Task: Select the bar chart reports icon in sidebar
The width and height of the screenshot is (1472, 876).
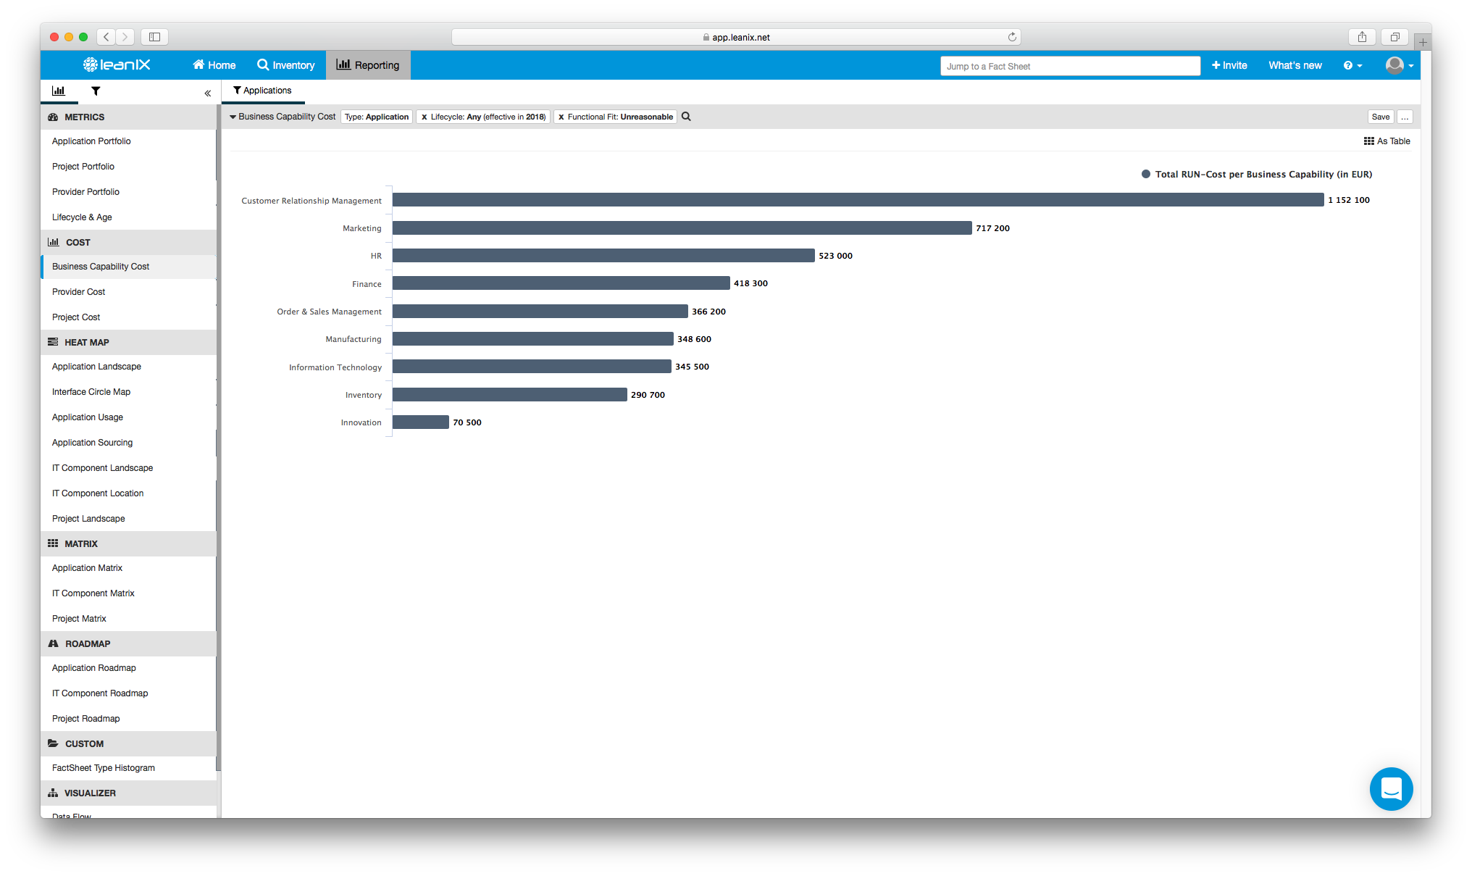Action: [x=59, y=91]
